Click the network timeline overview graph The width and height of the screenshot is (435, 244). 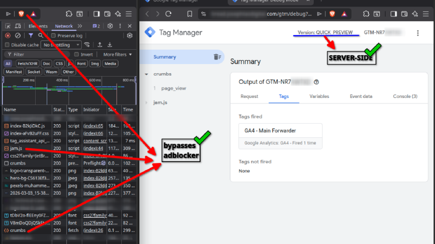[69, 90]
